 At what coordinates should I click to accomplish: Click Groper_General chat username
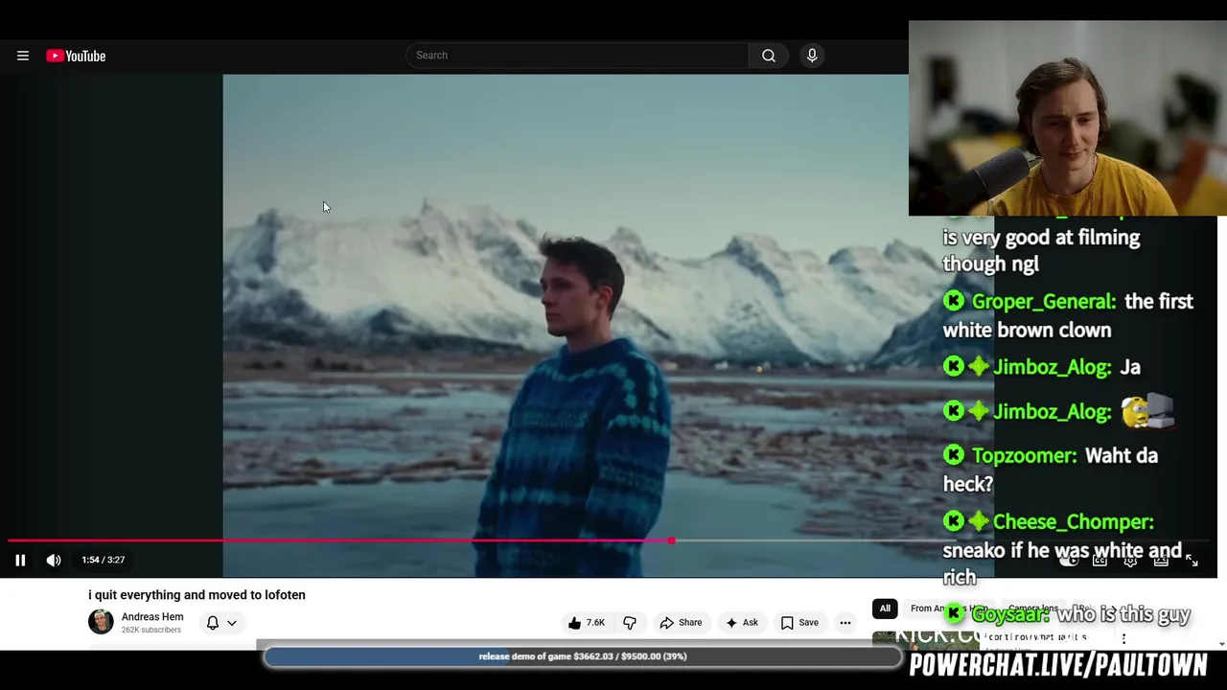point(1043,302)
